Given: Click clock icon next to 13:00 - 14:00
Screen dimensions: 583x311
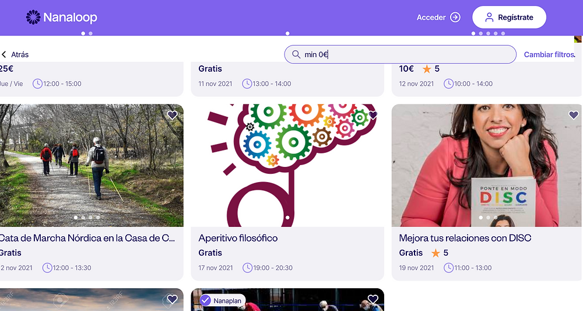Looking at the screenshot, I should (247, 83).
